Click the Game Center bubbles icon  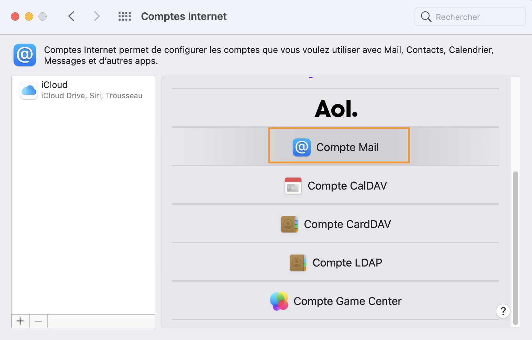tap(279, 301)
